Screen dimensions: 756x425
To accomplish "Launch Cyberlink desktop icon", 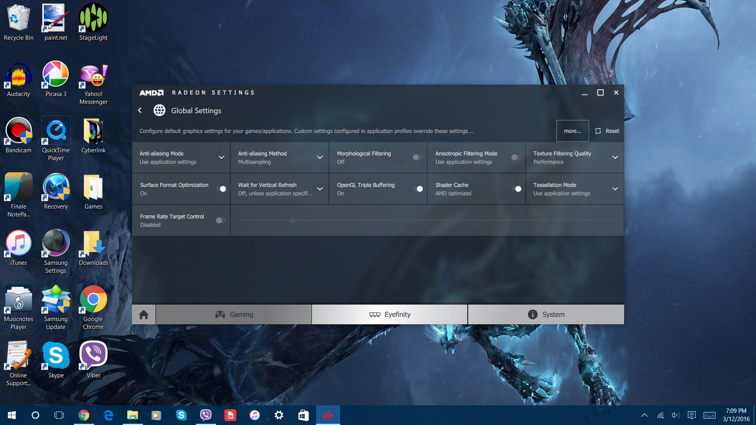I will point(93,135).
